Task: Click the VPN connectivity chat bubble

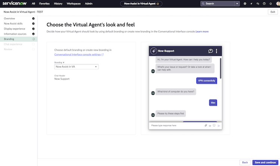Action: pyautogui.click(x=206, y=81)
